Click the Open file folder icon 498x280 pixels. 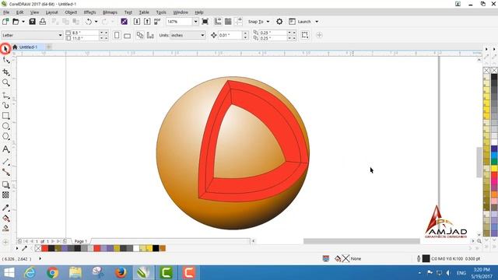[x=16, y=22]
